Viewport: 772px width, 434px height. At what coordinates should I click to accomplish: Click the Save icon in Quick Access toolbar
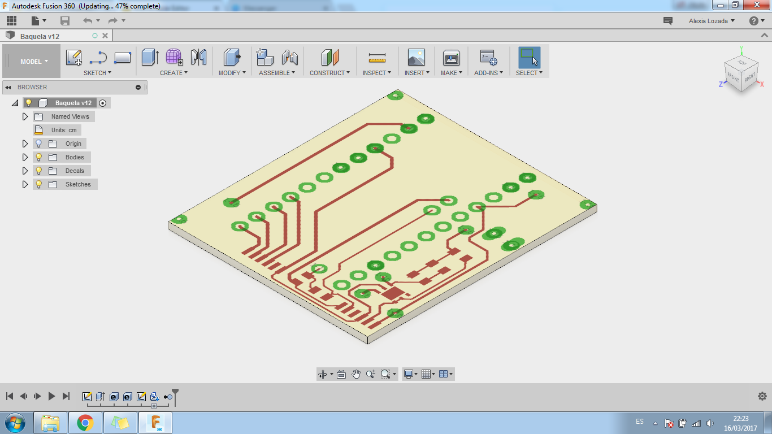point(64,20)
